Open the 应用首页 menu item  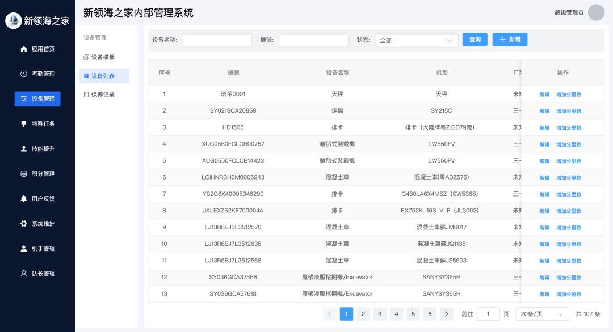[x=37, y=49]
